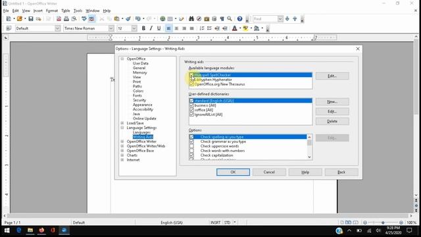Center the text alignment
This screenshot has height=237, width=421.
click(x=176, y=28)
